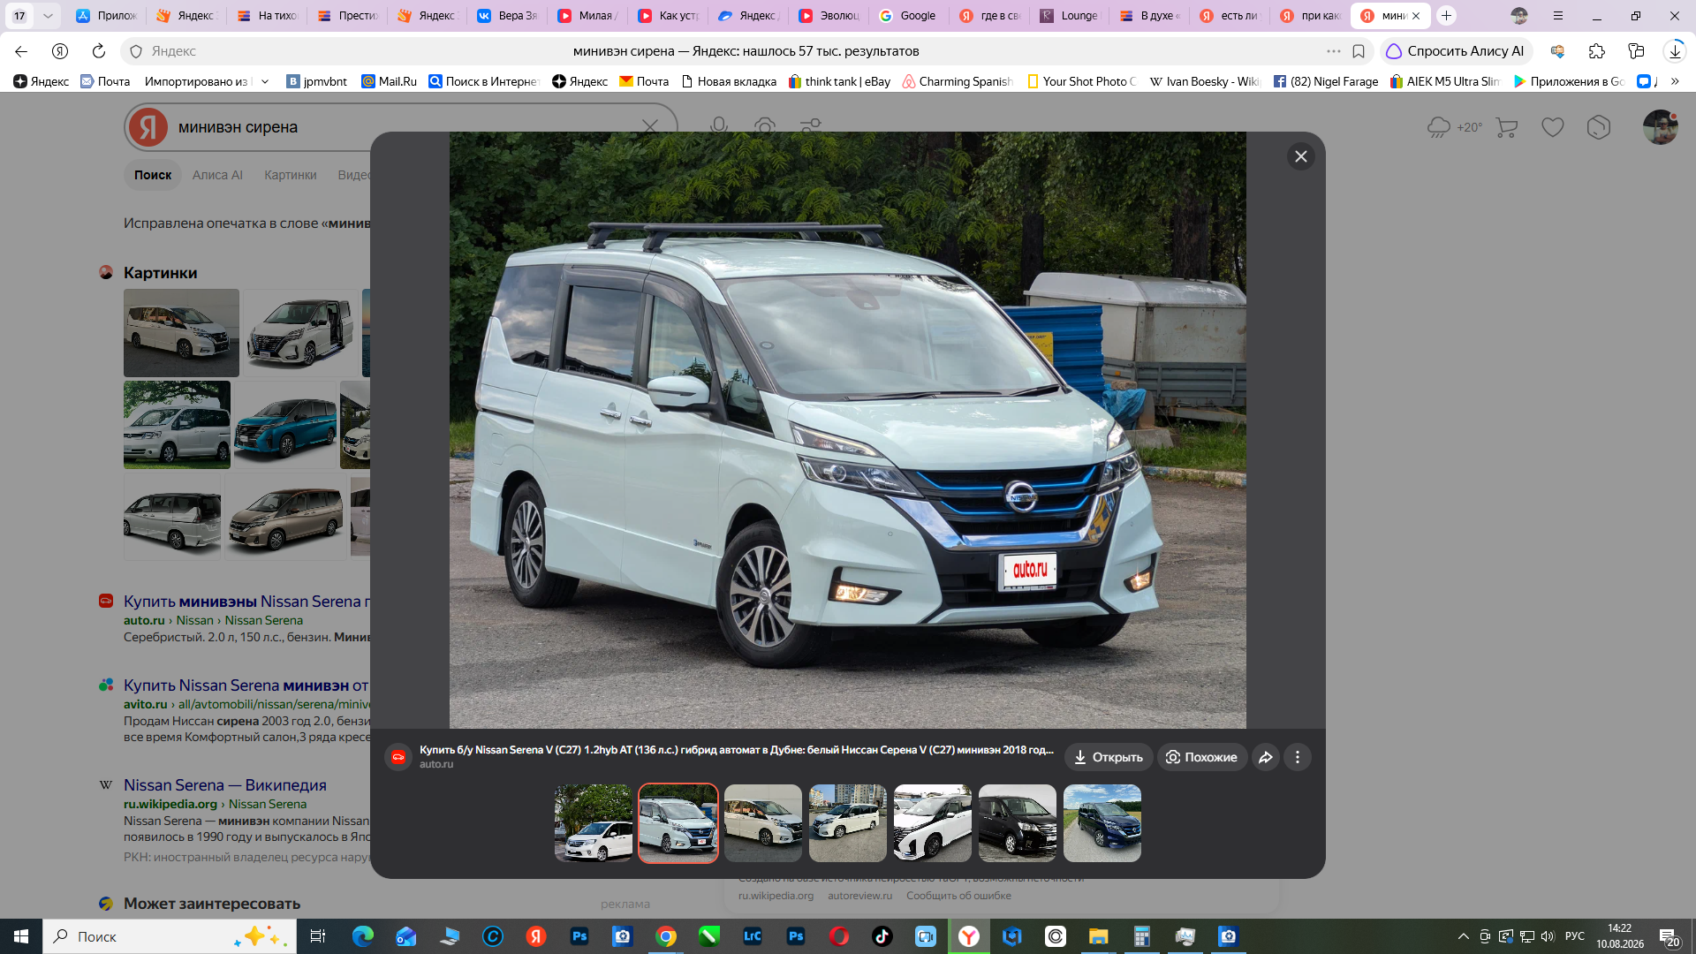
Task: Open the downloads icon in toolbar
Action: pyautogui.click(x=1674, y=51)
